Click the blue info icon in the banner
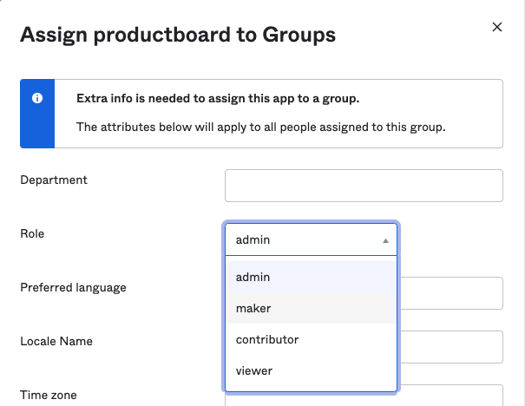The width and height of the screenshot is (525, 406). tap(37, 98)
